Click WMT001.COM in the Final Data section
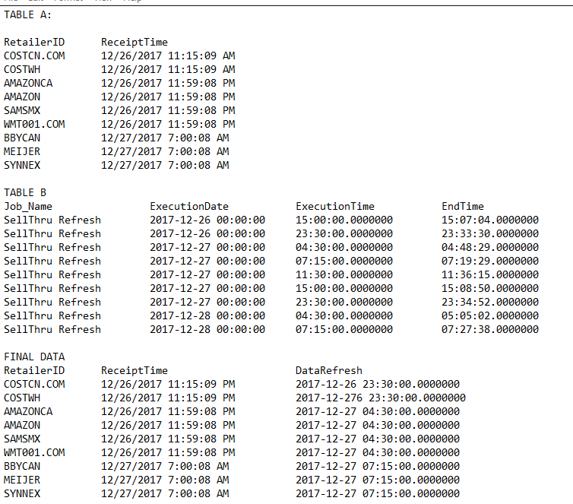This screenshot has height=504, width=573. pos(34,452)
